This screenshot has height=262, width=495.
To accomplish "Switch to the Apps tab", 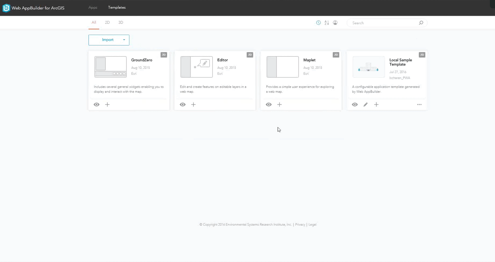I will coord(93,7).
